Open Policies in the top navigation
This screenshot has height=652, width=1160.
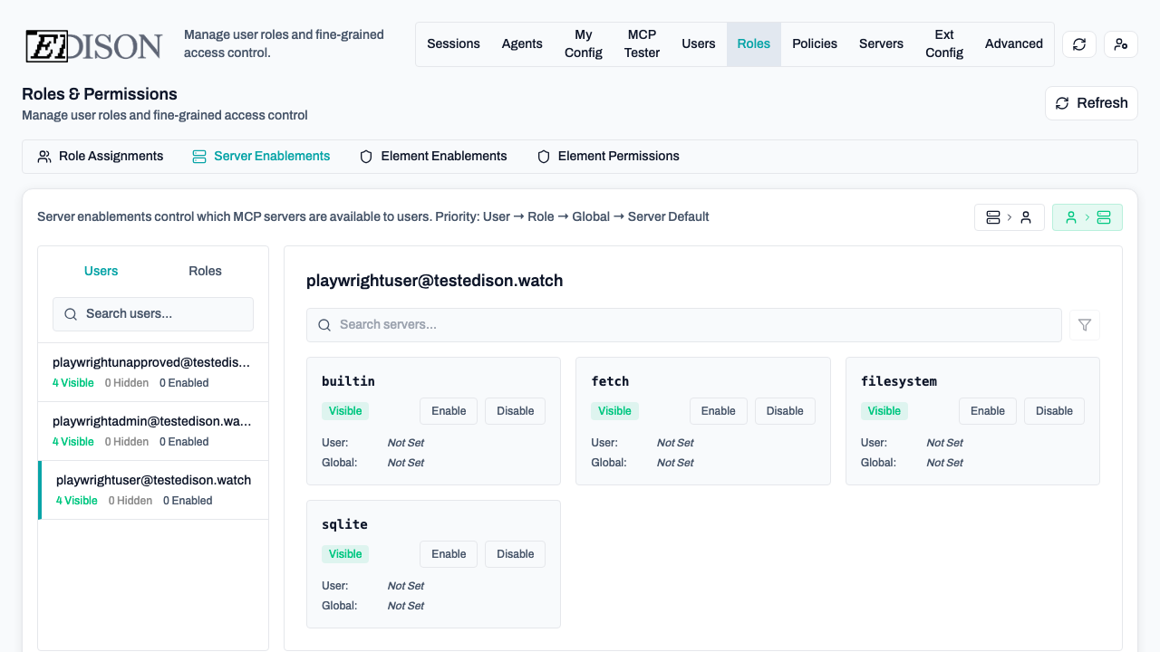coord(814,44)
